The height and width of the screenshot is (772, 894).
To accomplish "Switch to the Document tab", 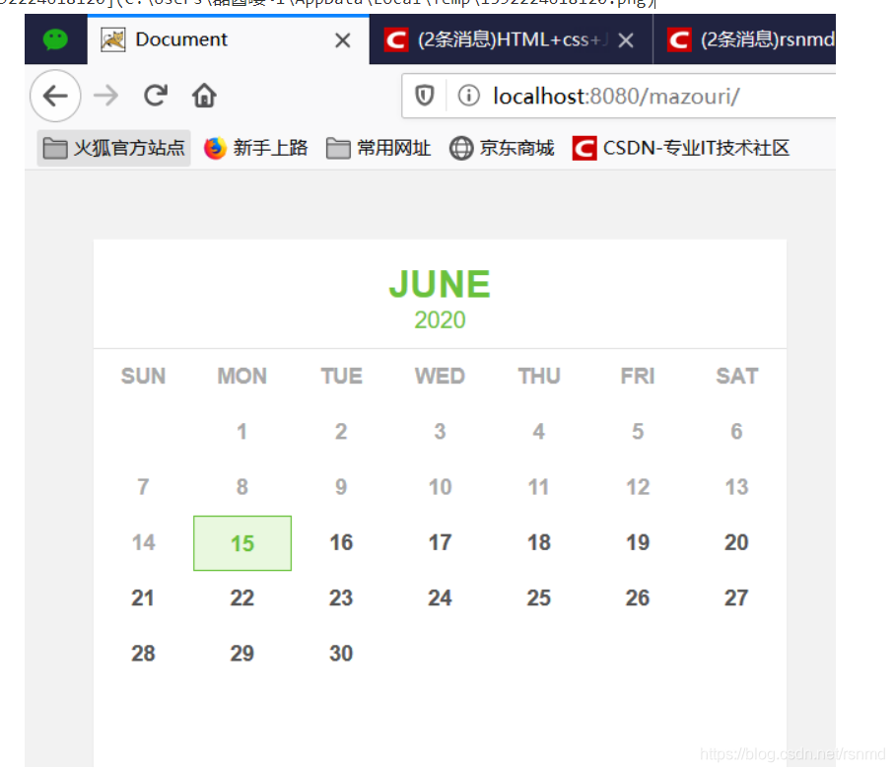I will click(x=228, y=39).
